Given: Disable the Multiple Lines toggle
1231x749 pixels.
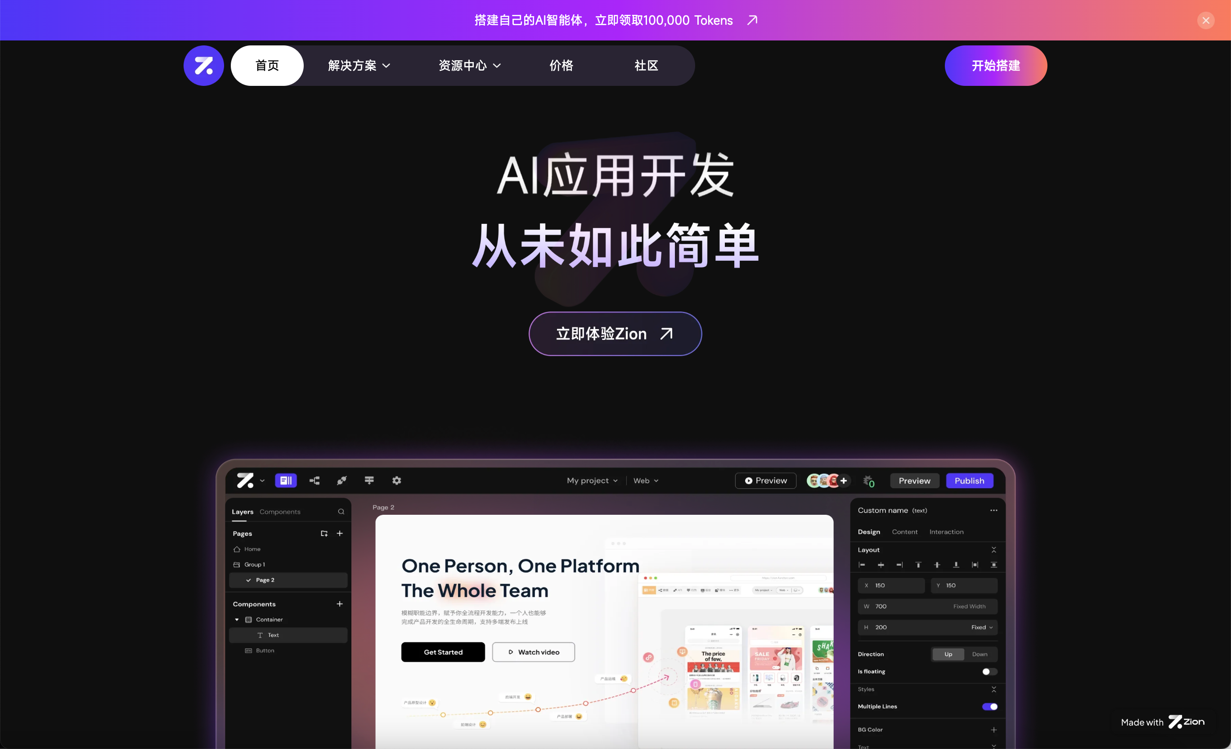Looking at the screenshot, I should 989,707.
